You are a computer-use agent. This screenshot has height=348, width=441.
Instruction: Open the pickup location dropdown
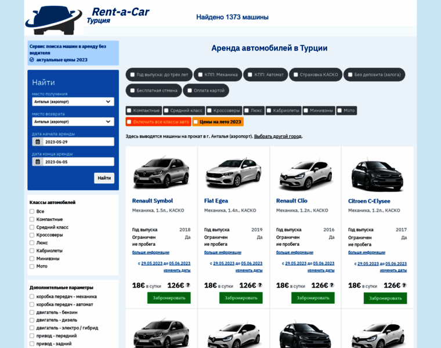73,101
